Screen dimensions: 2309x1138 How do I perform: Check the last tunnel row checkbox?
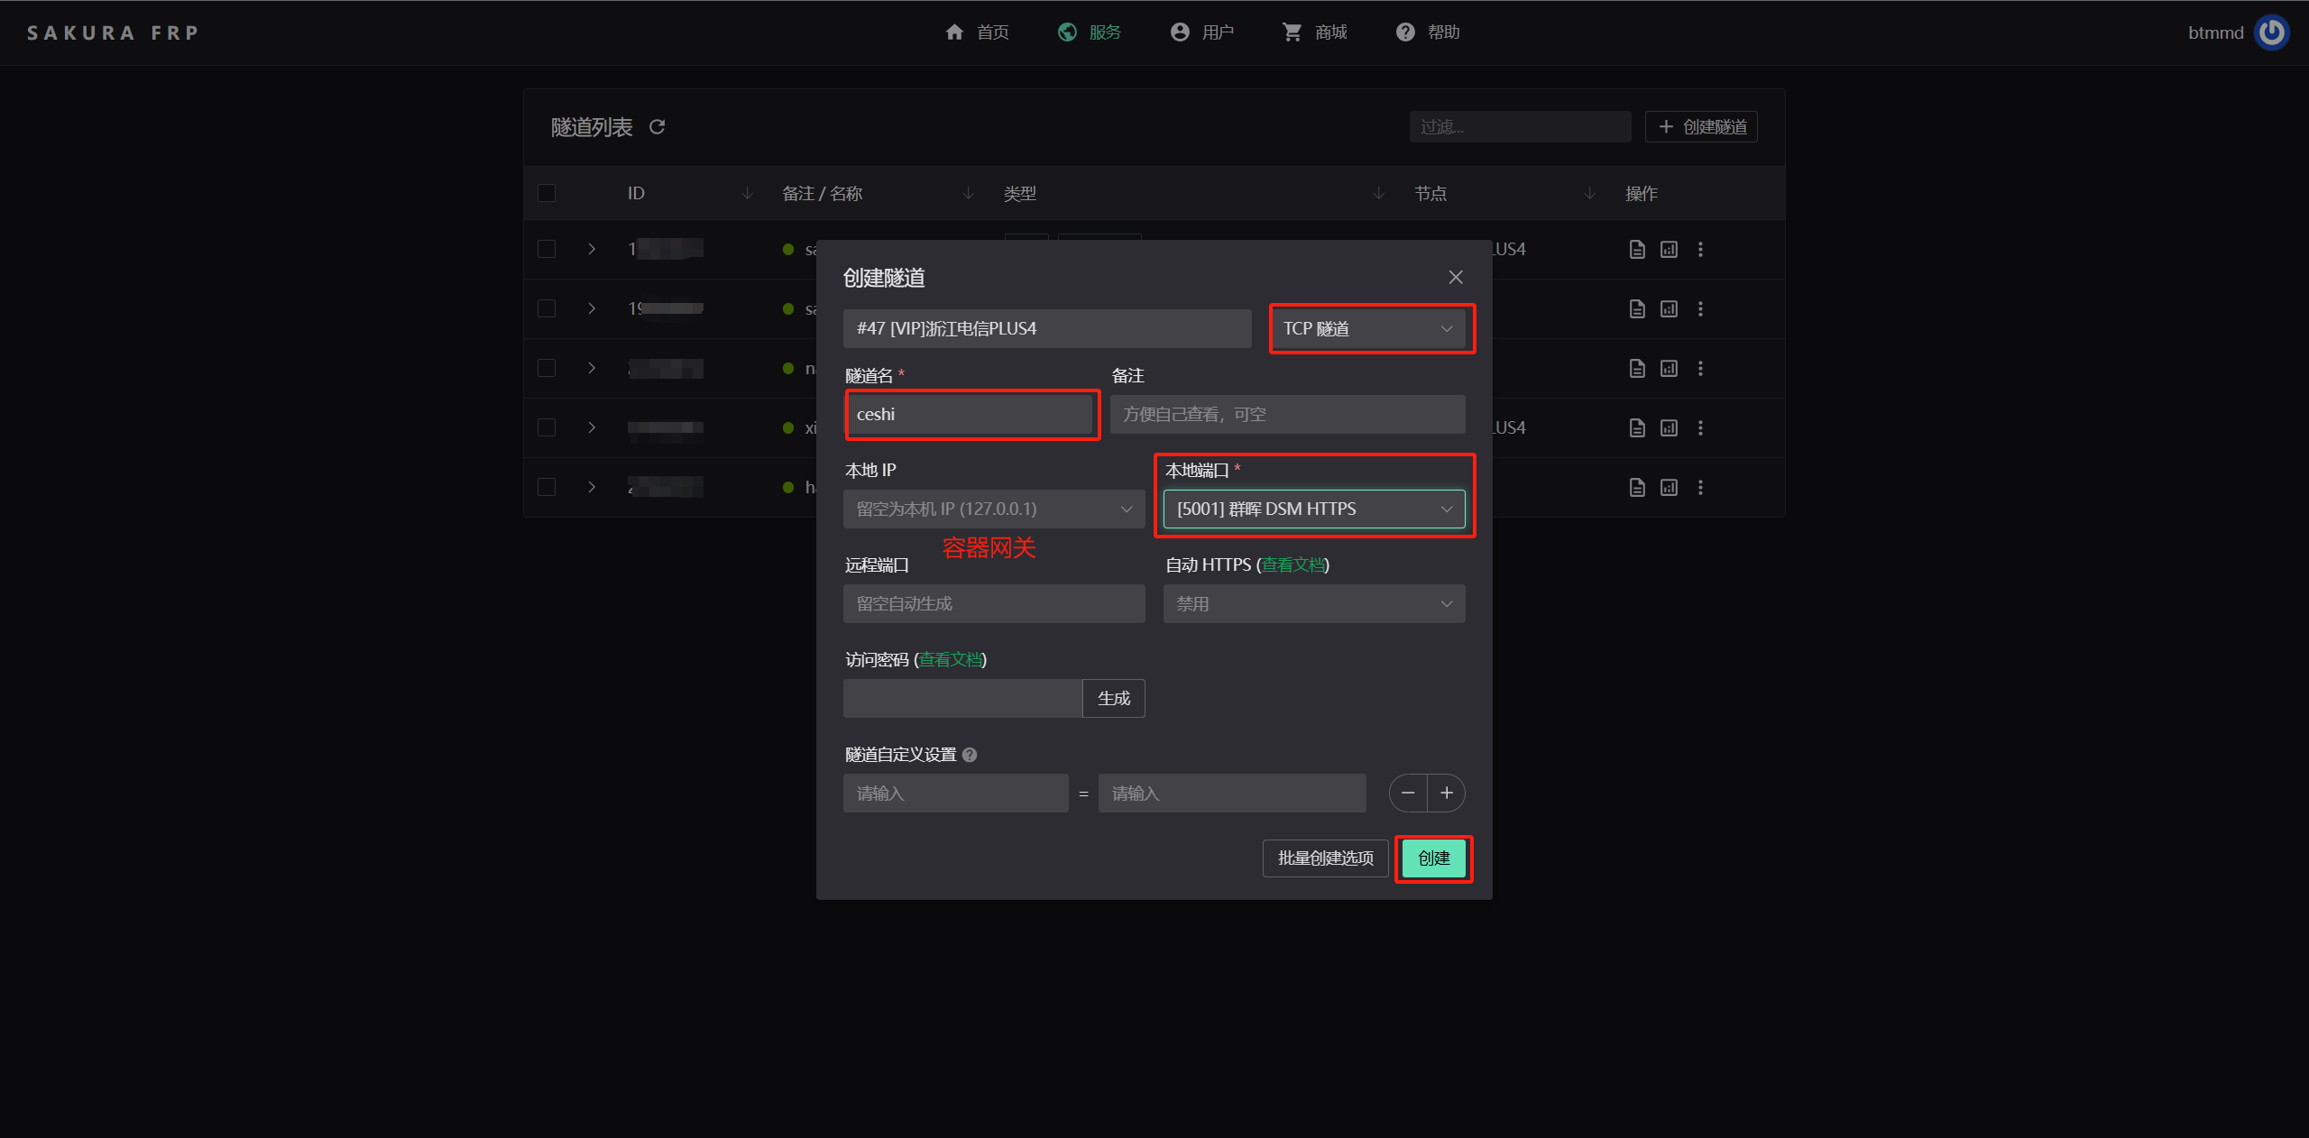tap(547, 487)
